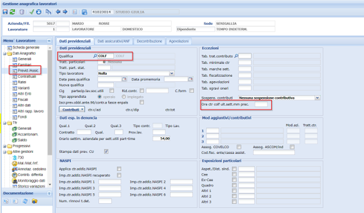This screenshot has height=213, width=364.
Task: Click the blue floppy disk save icon
Action: [x=5, y=12]
